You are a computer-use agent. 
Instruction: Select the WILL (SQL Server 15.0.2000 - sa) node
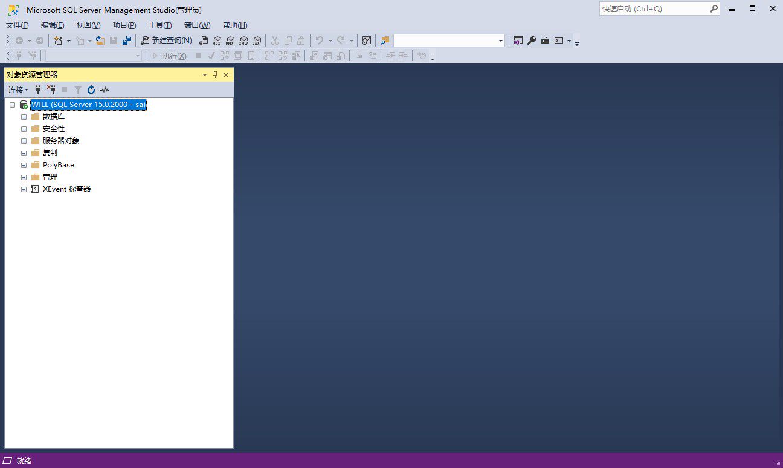[88, 105]
